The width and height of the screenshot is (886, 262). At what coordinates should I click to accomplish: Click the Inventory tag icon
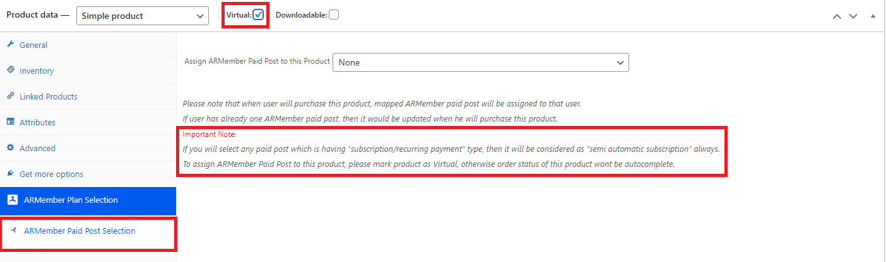pos(10,71)
